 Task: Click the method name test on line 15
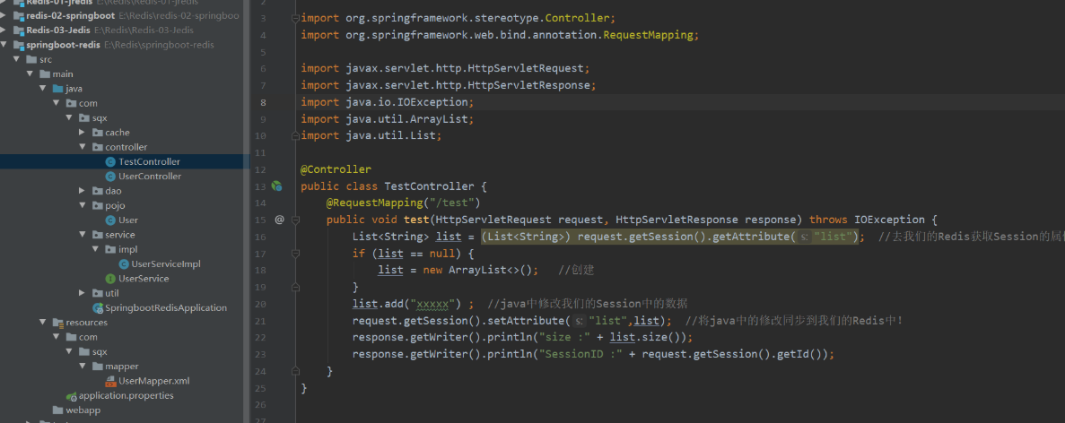click(416, 220)
